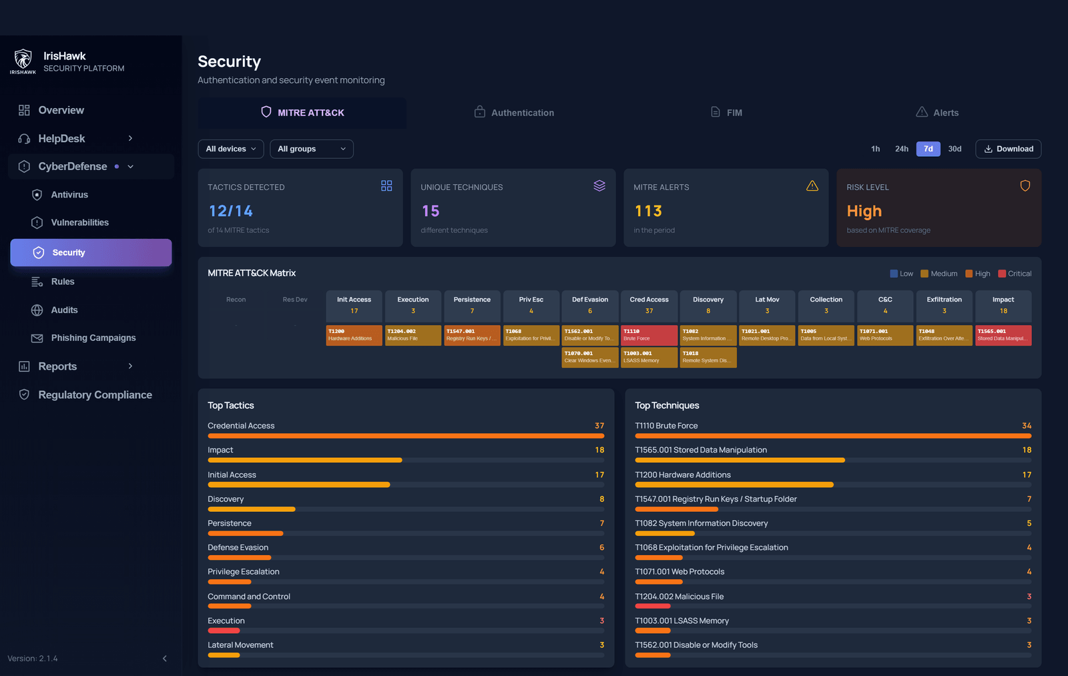Click the Critical legend color swatch
Viewport: 1068px width, 676px height.
[x=1002, y=274]
